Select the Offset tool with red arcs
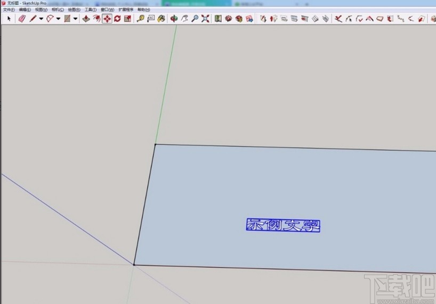 pos(96,19)
